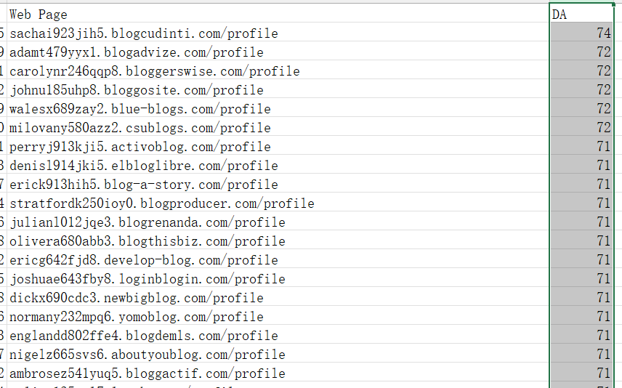Select the DA column header cell
Screen dimensions: 622x388
(581, 14)
